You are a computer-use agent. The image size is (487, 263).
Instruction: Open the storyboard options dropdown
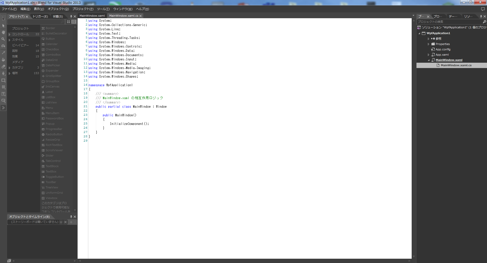click(x=61, y=222)
